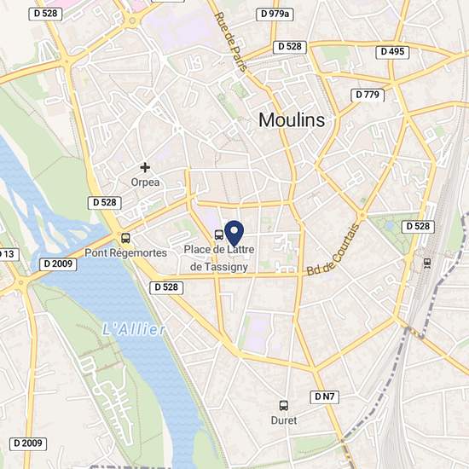Select the D N7 road shield
This screenshot has width=469, height=469.
[x=325, y=397]
